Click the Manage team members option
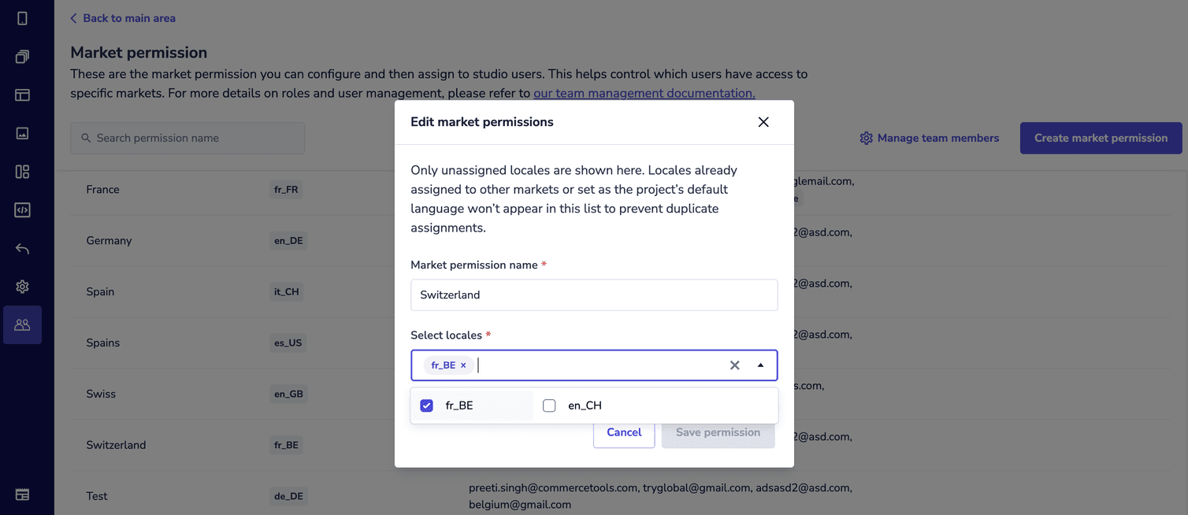 coord(930,138)
